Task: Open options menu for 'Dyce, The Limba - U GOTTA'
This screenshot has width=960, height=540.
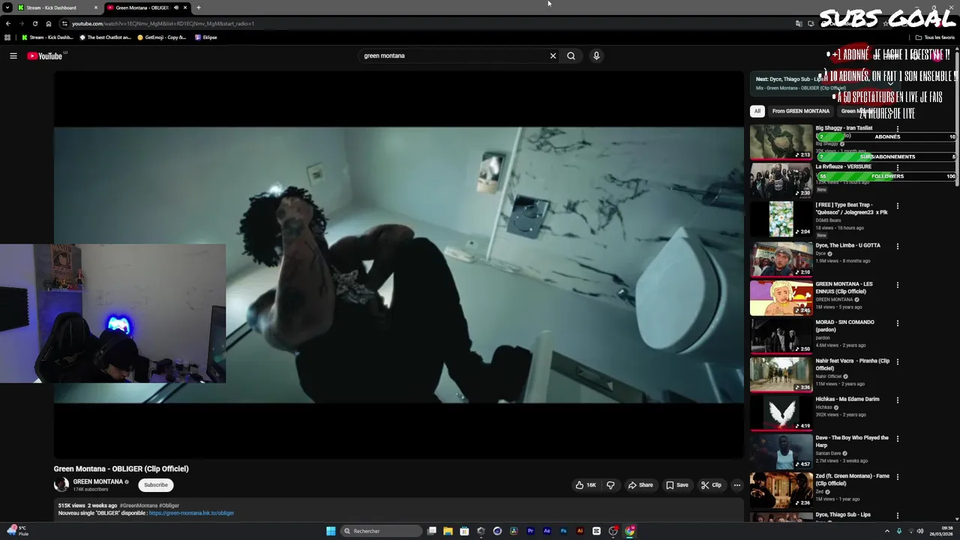Action: pos(897,246)
